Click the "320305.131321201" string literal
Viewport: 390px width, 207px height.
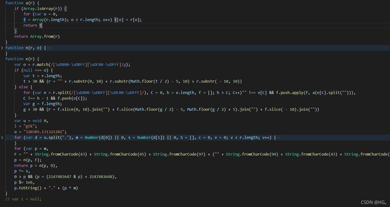(44, 132)
